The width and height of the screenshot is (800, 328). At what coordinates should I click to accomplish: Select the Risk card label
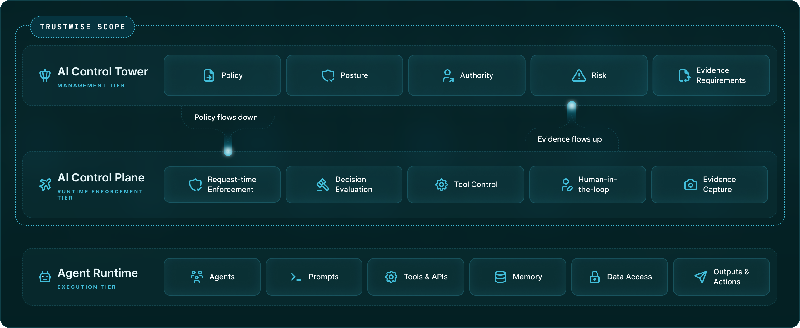click(599, 75)
